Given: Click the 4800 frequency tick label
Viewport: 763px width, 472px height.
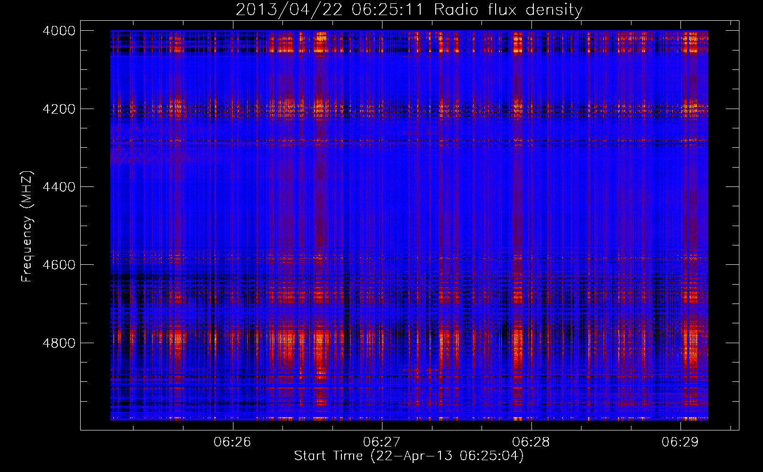Looking at the screenshot, I should pos(59,343).
